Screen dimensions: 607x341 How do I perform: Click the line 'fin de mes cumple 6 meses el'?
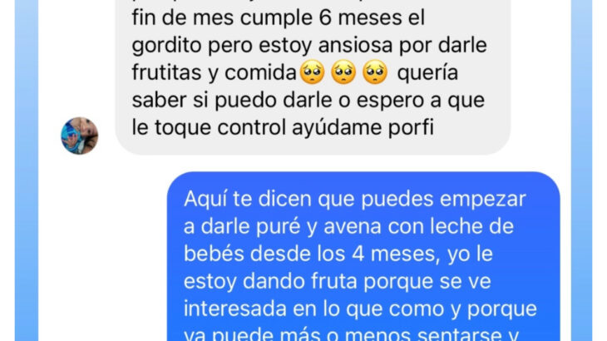coord(279,18)
